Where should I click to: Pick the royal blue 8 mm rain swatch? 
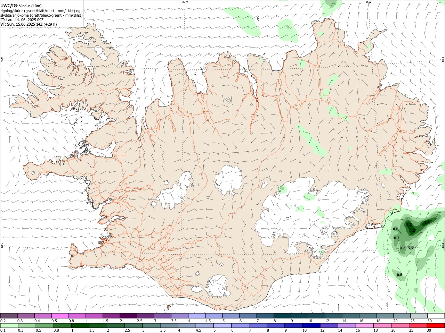275,325
